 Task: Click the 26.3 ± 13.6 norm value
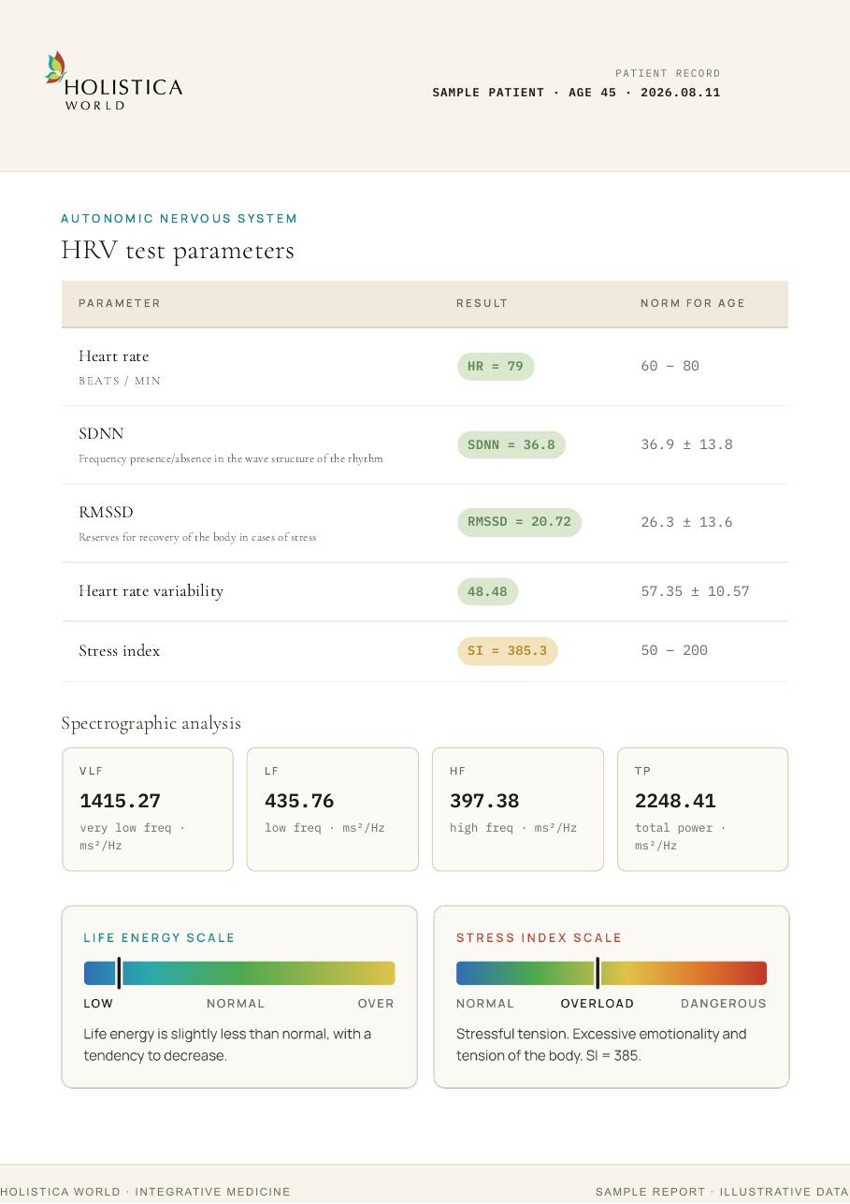686,522
